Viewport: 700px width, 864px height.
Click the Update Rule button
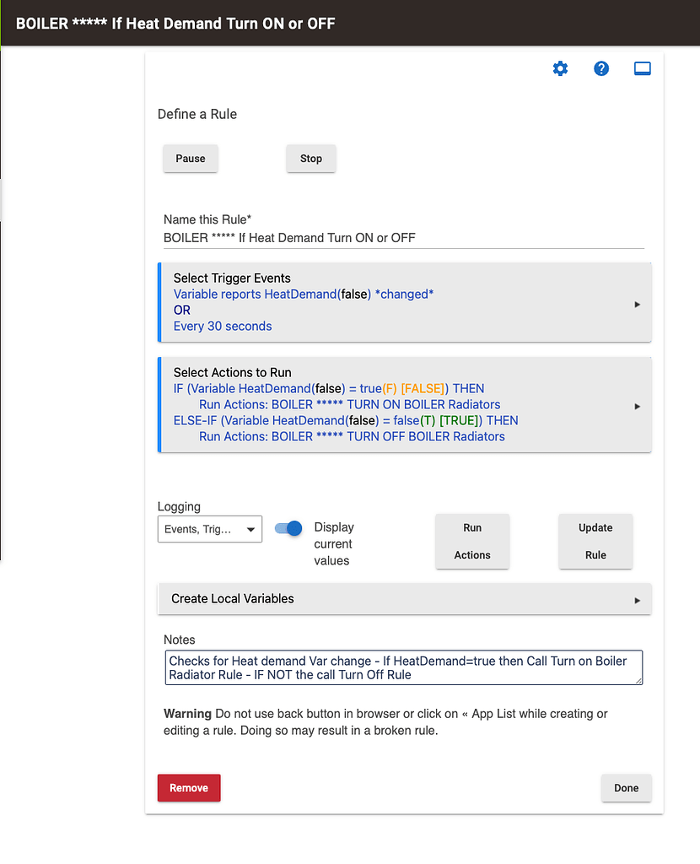tap(595, 541)
